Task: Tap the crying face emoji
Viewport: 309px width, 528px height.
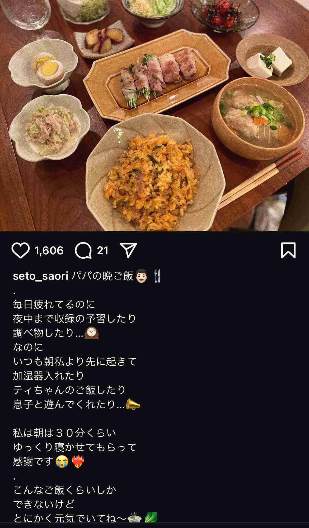Action: click(x=62, y=461)
